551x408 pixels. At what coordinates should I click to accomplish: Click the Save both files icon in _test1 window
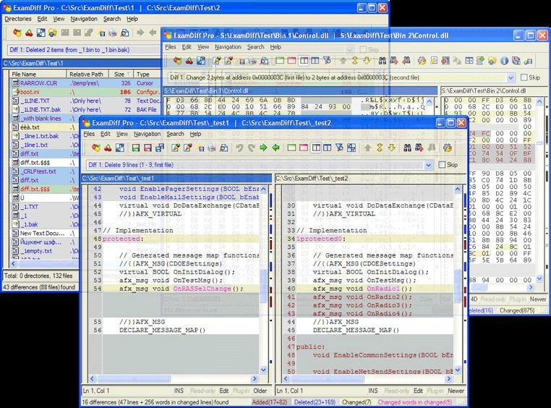pyautogui.click(x=160, y=148)
